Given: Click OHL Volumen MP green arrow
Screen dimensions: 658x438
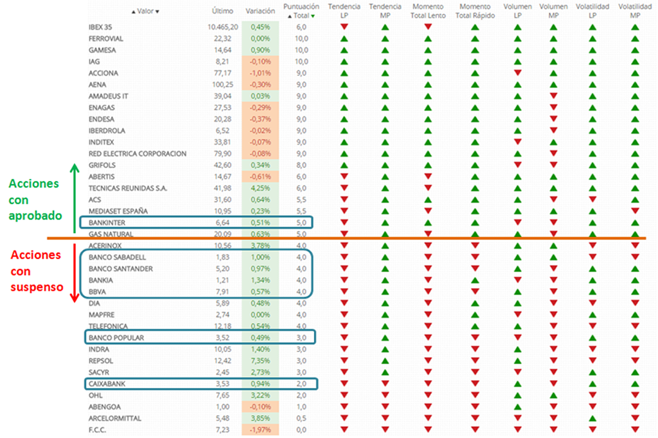Looking at the screenshot, I should 553,395.
